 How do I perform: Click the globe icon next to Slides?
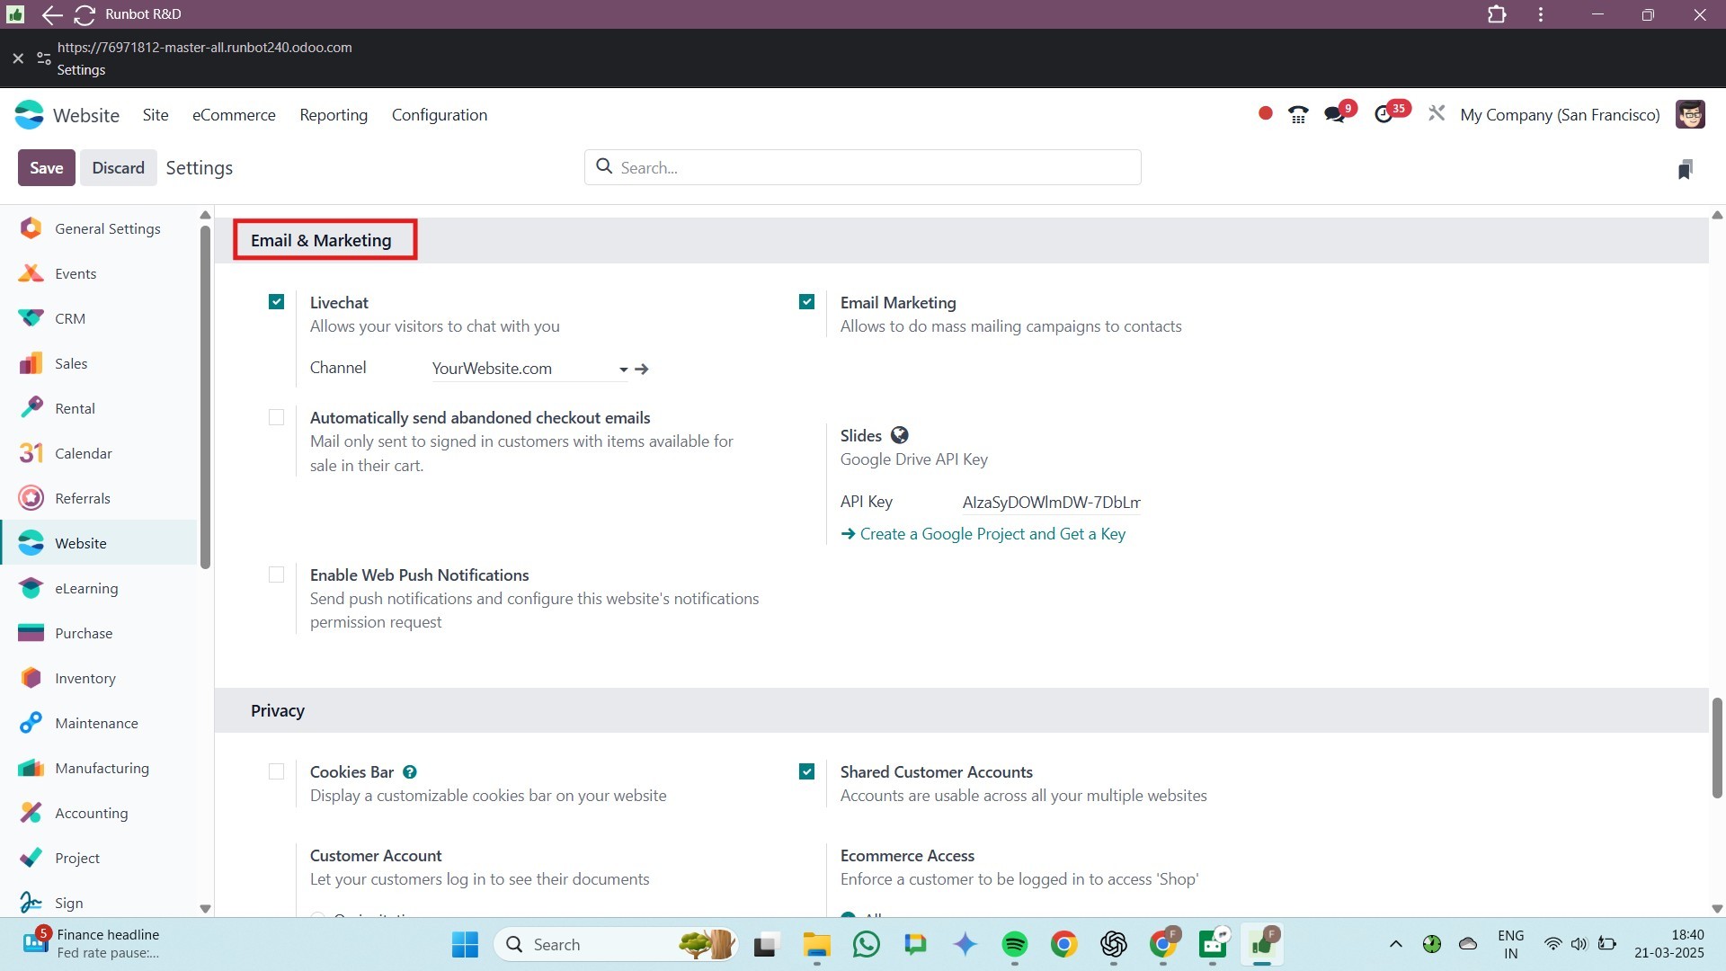pyautogui.click(x=899, y=436)
